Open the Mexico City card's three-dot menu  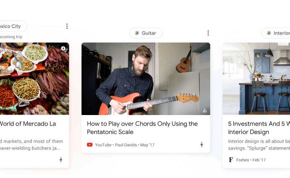(67, 26)
